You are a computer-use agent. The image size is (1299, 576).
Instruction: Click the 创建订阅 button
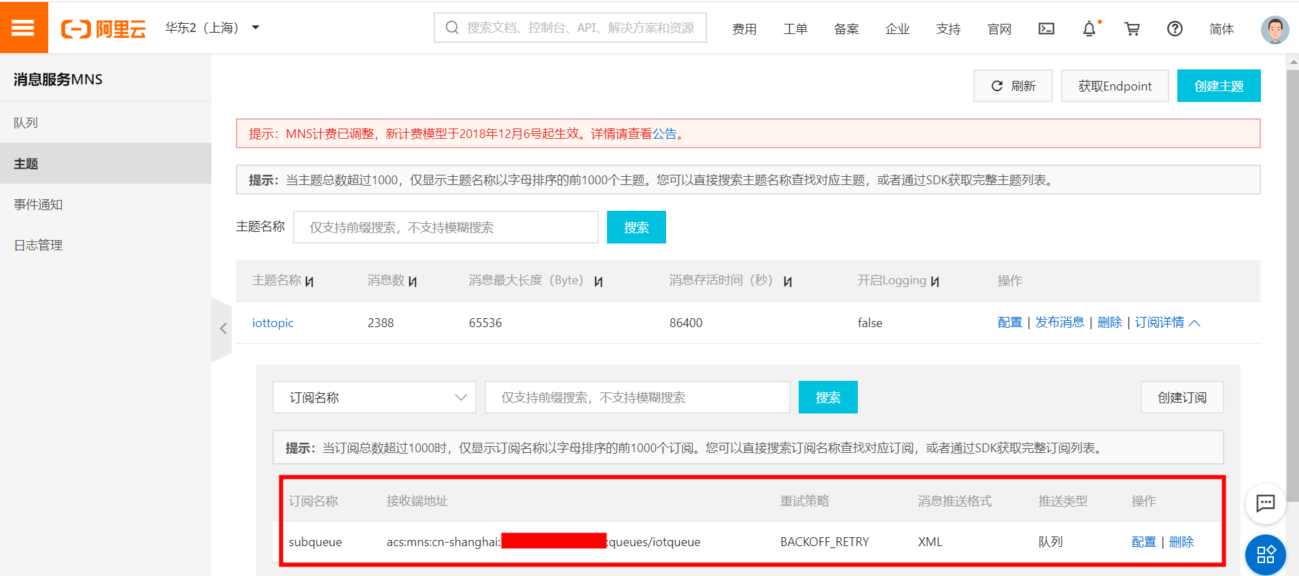[x=1182, y=397]
